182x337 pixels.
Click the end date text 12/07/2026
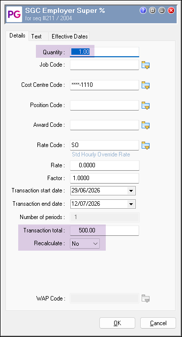pyautogui.click(x=86, y=204)
